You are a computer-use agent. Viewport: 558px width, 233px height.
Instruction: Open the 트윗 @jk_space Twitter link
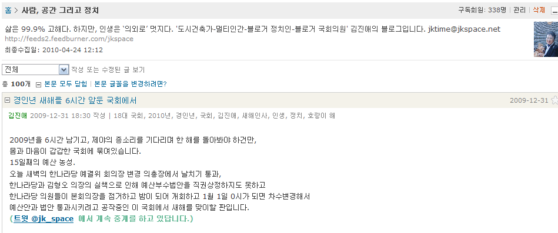click(x=44, y=219)
